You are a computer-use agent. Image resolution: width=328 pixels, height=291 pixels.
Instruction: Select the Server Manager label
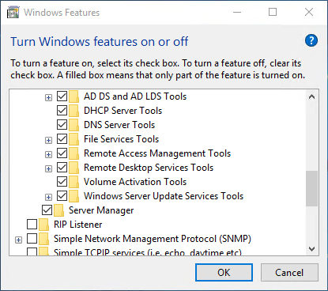101,210
